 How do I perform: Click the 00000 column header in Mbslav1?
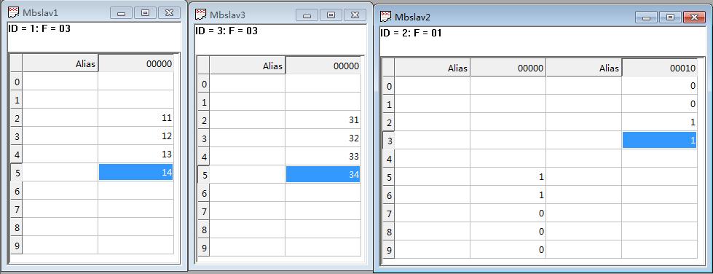135,63
